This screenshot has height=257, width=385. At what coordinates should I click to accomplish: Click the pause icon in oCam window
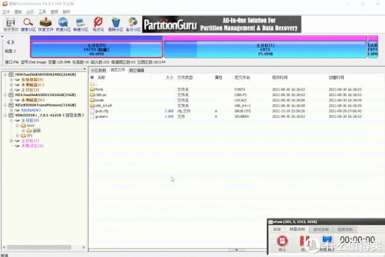click(x=305, y=241)
